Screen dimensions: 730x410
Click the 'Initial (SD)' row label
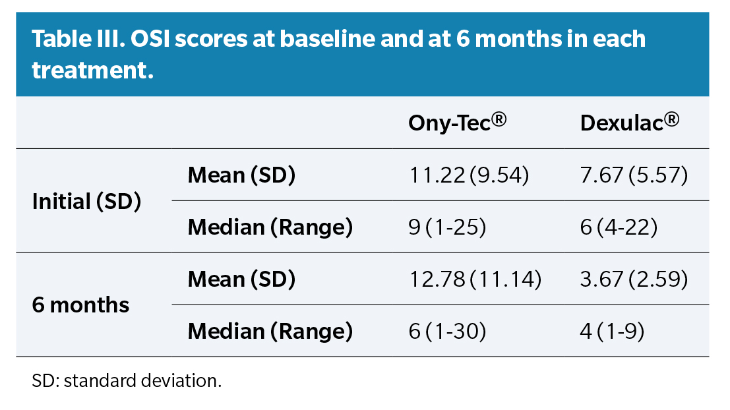point(86,201)
